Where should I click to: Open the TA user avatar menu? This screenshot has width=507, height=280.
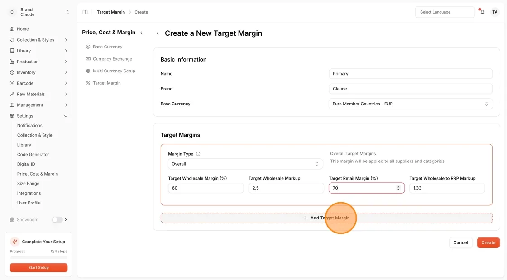[495, 12]
